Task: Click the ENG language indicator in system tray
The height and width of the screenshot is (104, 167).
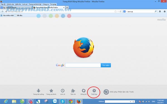Action: pyautogui.click(x=153, y=102)
